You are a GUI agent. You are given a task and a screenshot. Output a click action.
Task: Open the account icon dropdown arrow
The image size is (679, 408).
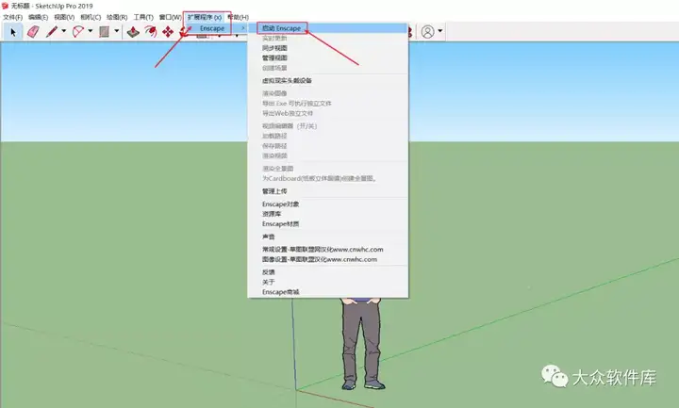pyautogui.click(x=440, y=31)
